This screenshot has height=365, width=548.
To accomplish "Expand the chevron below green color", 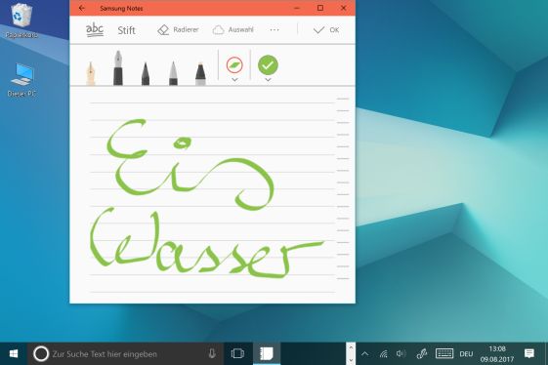I will pyautogui.click(x=268, y=80).
